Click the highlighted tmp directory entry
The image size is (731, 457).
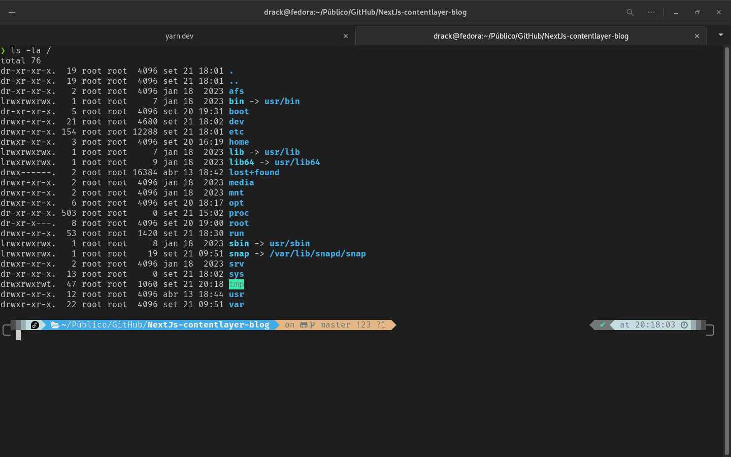(x=237, y=284)
